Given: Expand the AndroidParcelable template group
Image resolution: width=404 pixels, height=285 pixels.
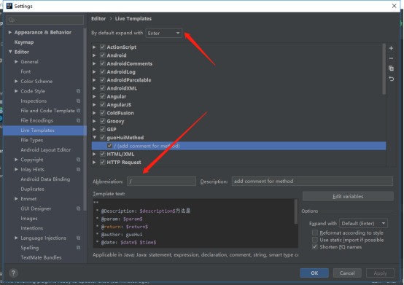Looking at the screenshot, I should (94, 79).
